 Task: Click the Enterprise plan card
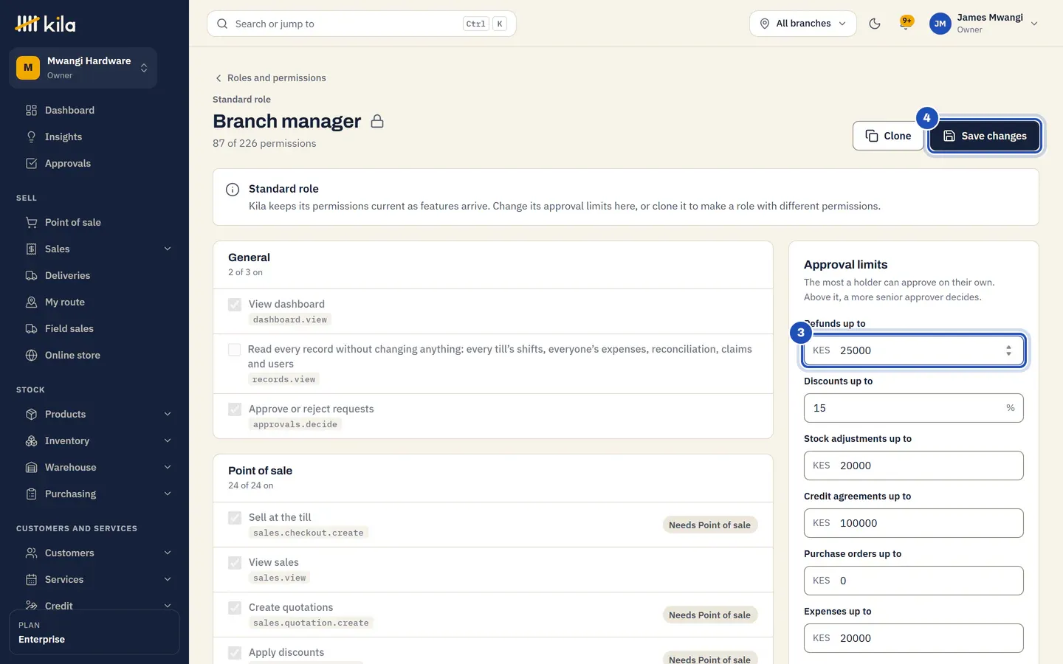pyautogui.click(x=94, y=632)
